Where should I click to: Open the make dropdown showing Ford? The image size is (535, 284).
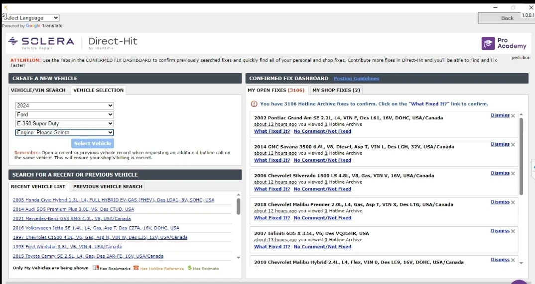(x=64, y=114)
